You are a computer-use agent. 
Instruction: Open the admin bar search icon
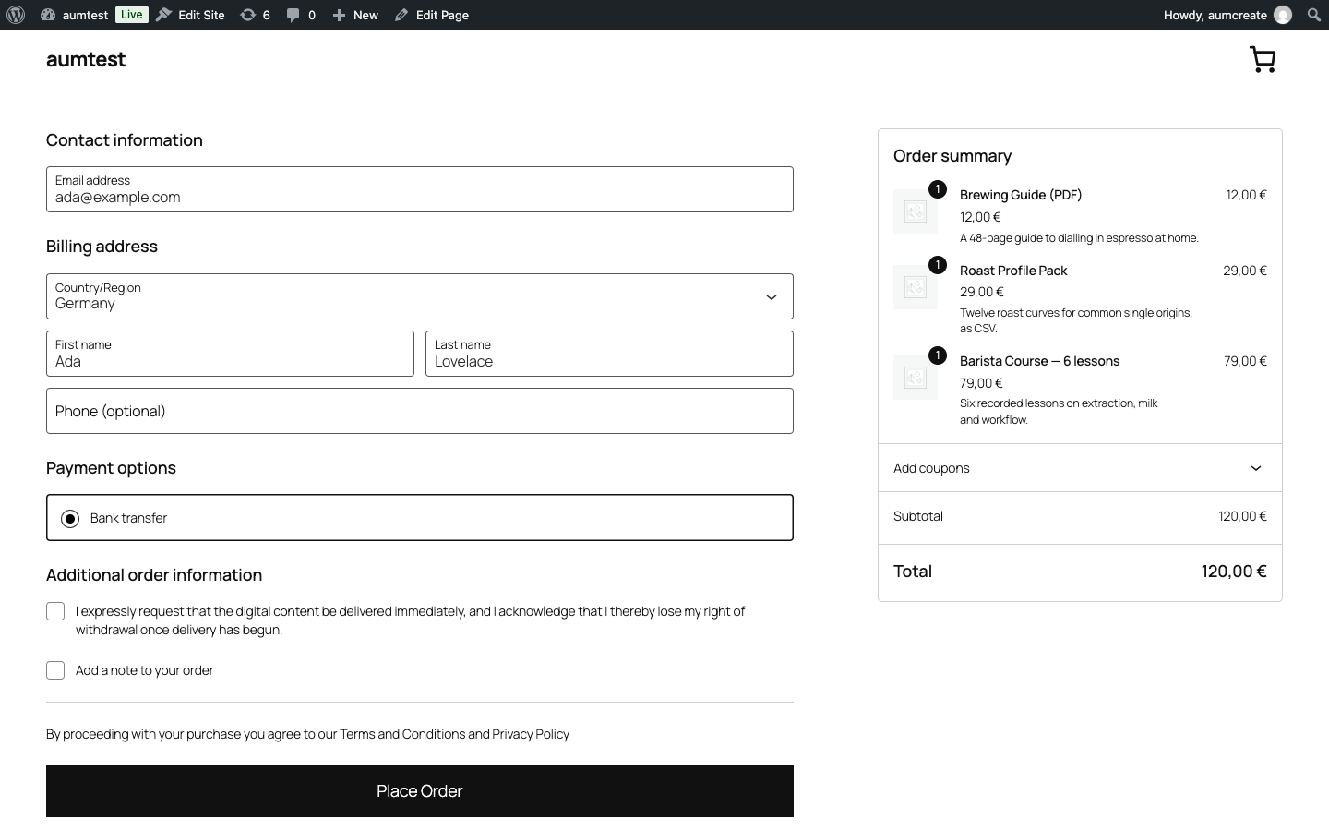coord(1314,15)
